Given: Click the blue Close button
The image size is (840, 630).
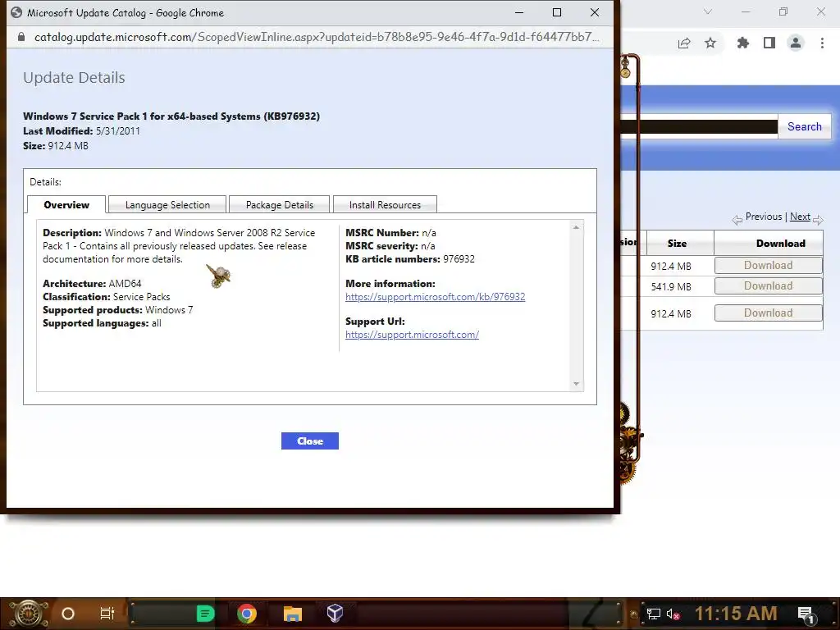Looking at the screenshot, I should click(x=309, y=441).
